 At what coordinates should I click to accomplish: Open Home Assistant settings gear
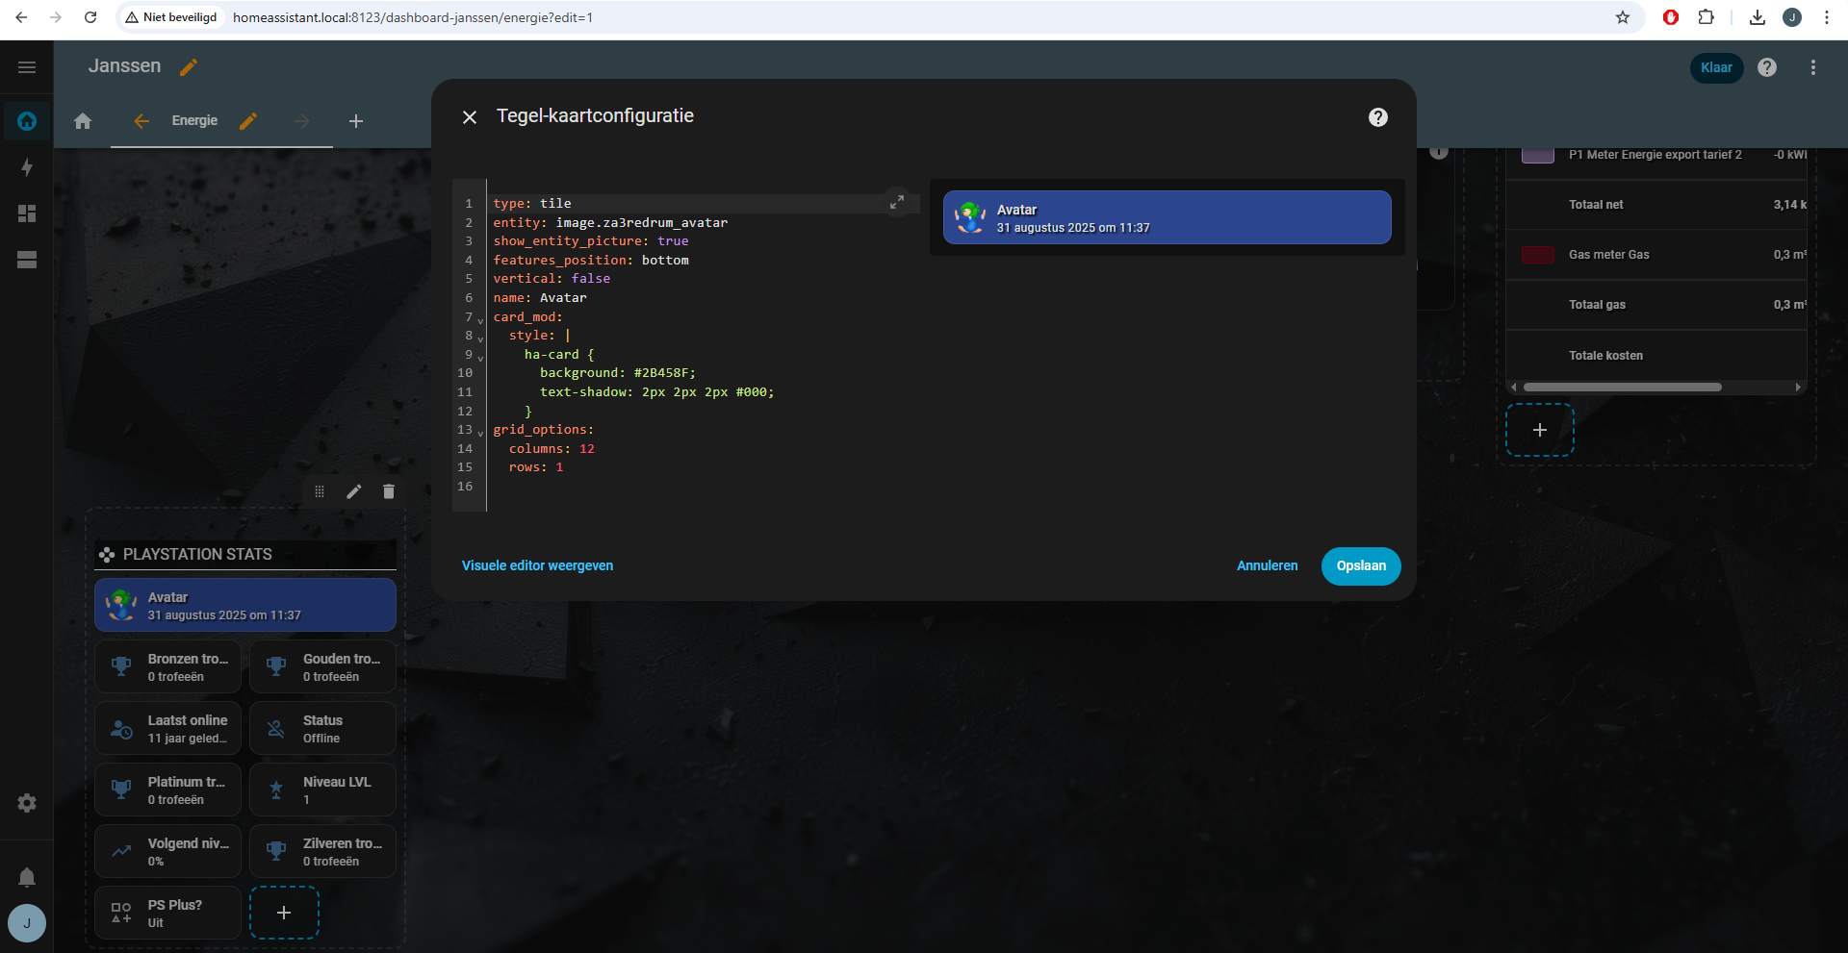tap(27, 803)
